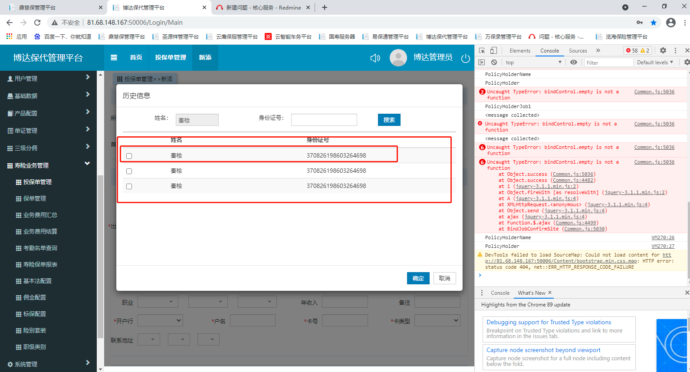Viewport: 690px width, 372px height.
Task: Click the hamburger menu icon in the header
Action: coord(114,57)
